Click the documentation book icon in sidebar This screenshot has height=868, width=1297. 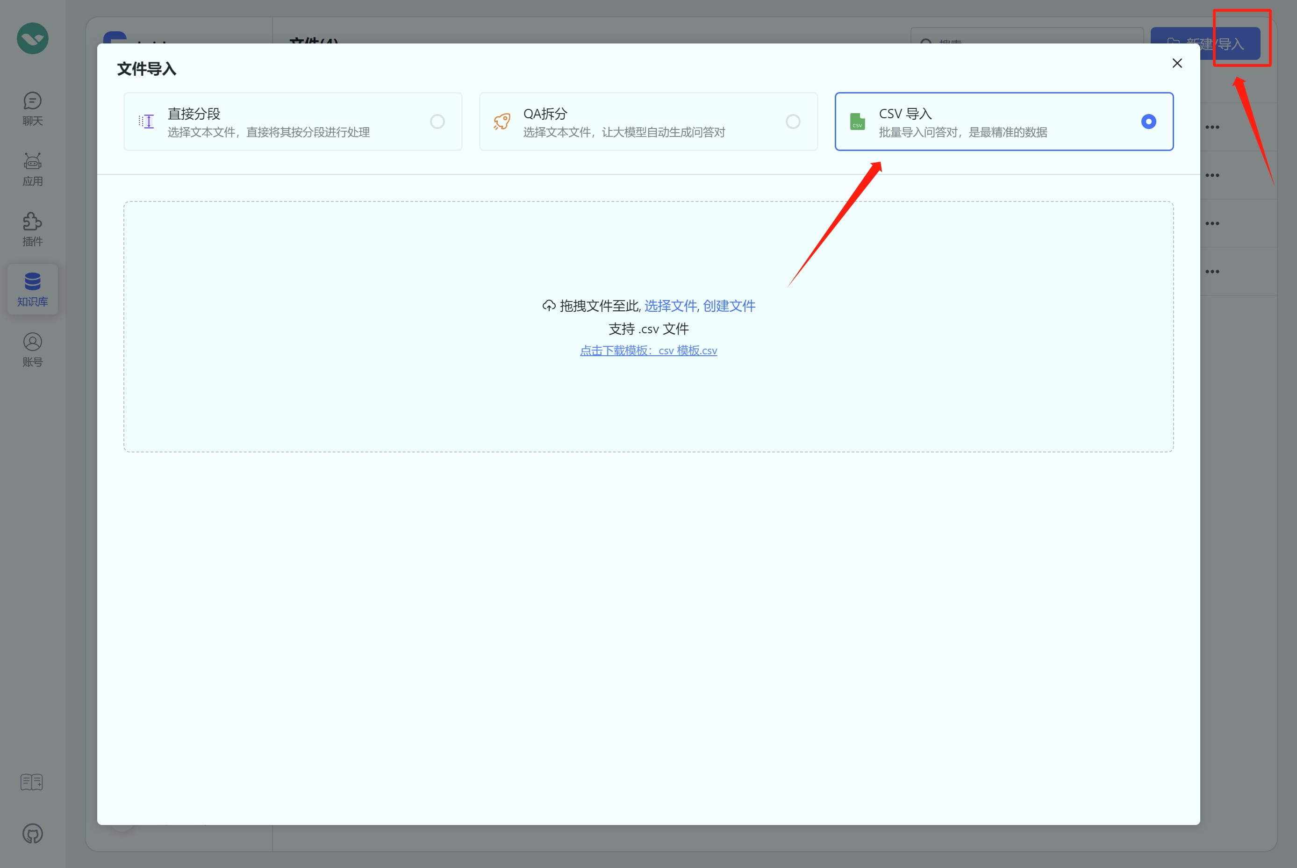point(32,782)
